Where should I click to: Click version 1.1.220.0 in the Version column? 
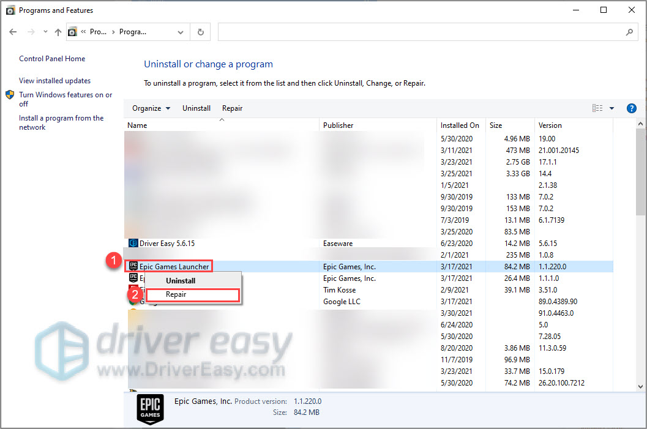pyautogui.click(x=553, y=266)
